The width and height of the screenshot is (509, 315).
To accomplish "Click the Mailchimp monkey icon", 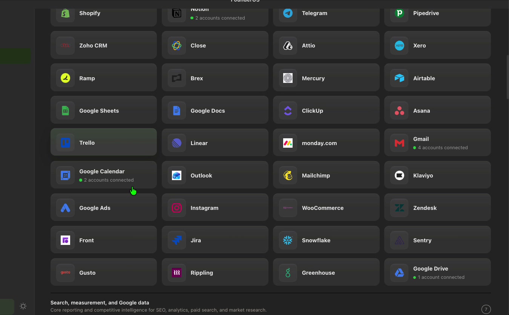I will click(288, 175).
